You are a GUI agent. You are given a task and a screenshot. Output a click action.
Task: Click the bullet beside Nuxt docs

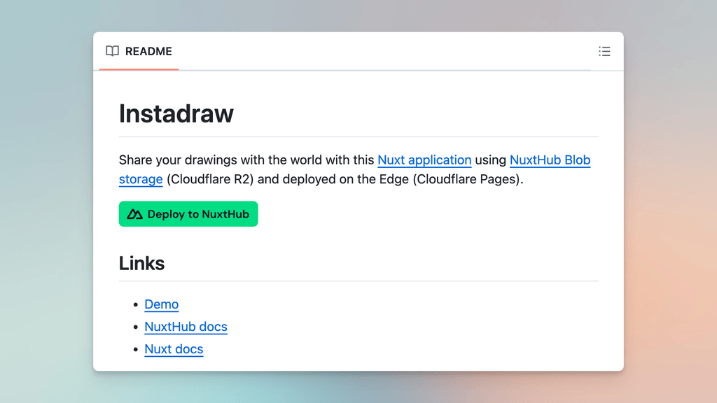pos(137,349)
